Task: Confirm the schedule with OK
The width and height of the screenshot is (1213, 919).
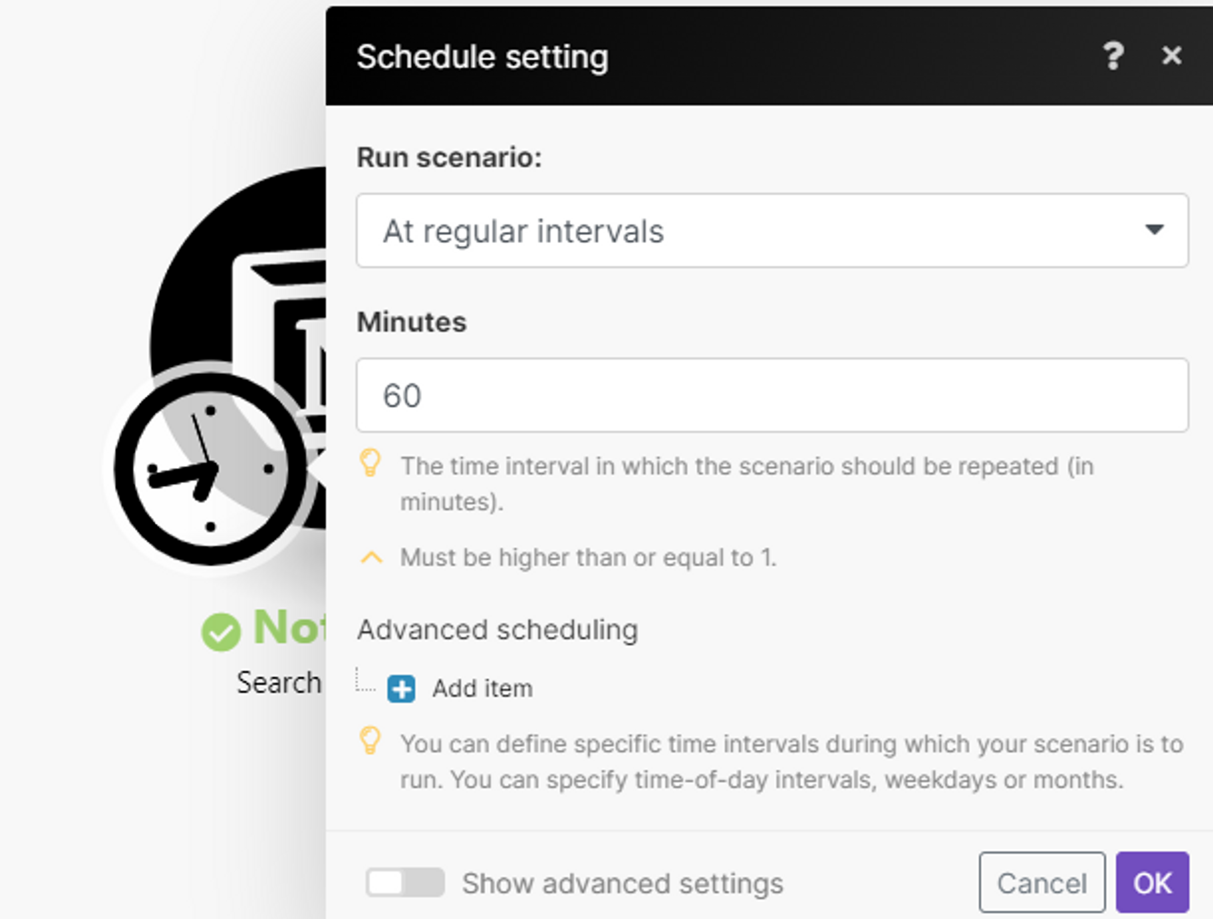Action: tap(1152, 883)
